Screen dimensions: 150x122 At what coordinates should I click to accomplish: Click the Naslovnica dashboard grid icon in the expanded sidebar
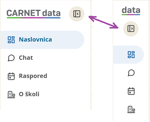tap(11, 40)
